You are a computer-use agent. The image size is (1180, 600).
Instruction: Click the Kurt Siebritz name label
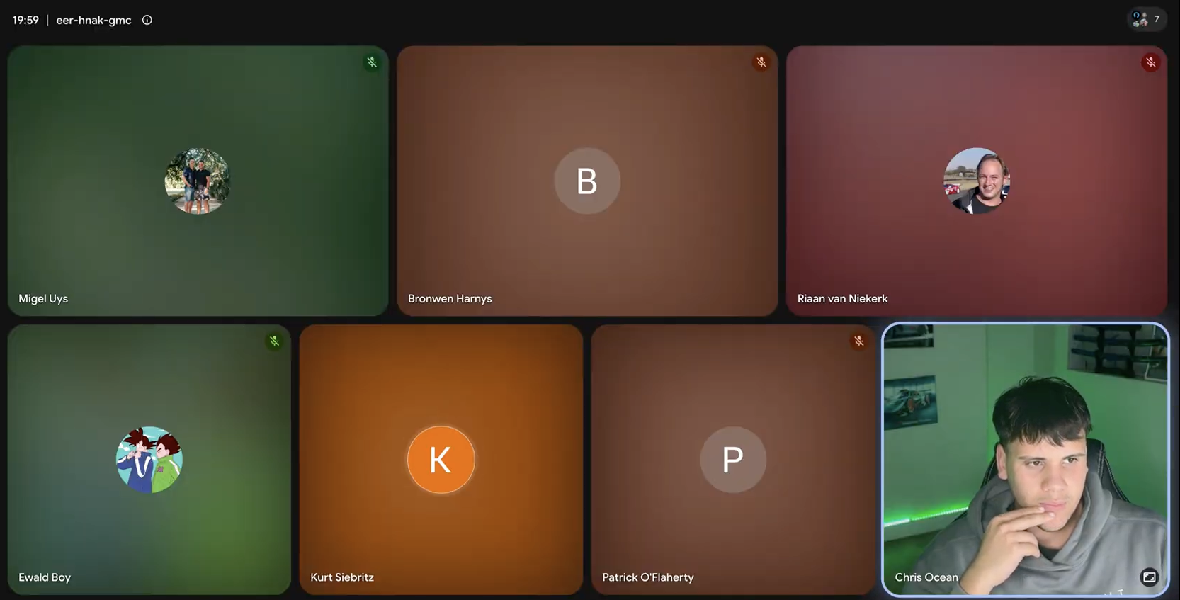pyautogui.click(x=342, y=577)
